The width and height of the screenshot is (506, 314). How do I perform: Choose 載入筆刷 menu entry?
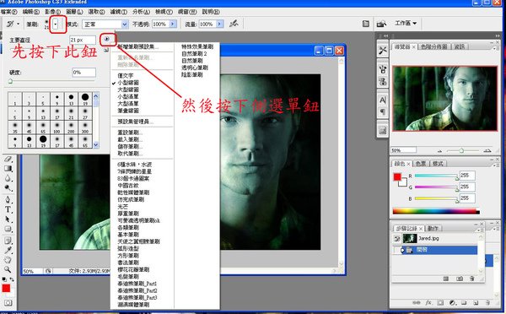tap(130, 139)
